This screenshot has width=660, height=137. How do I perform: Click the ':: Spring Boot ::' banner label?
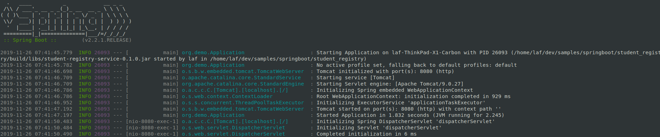[30, 40]
